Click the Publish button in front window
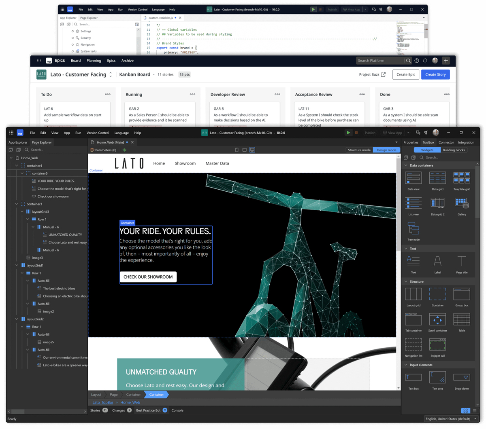This screenshot has width=486, height=429. coord(370,133)
